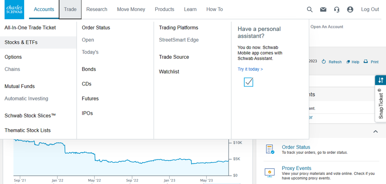Click the Charles Schwab logo
Image resolution: width=386 pixels, height=184 pixels.
point(14,10)
